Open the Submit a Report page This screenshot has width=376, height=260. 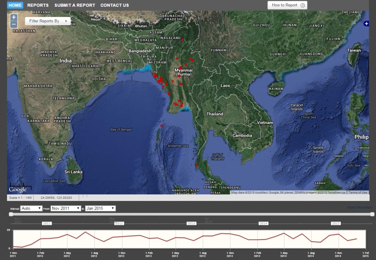(75, 5)
